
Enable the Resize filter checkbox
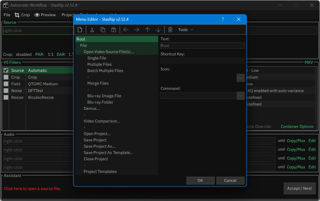[x=6, y=97]
